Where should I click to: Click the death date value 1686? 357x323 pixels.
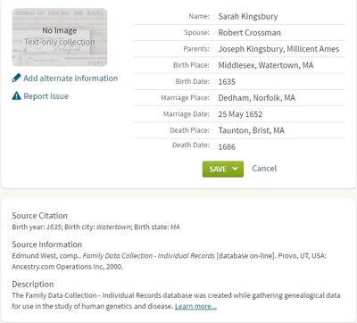[x=227, y=146]
